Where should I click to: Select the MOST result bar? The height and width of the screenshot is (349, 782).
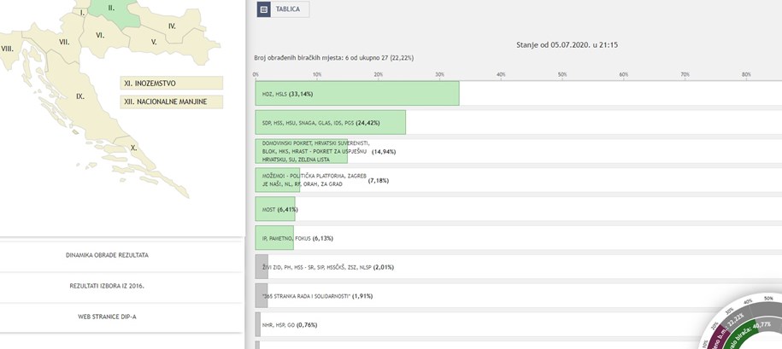pos(274,209)
